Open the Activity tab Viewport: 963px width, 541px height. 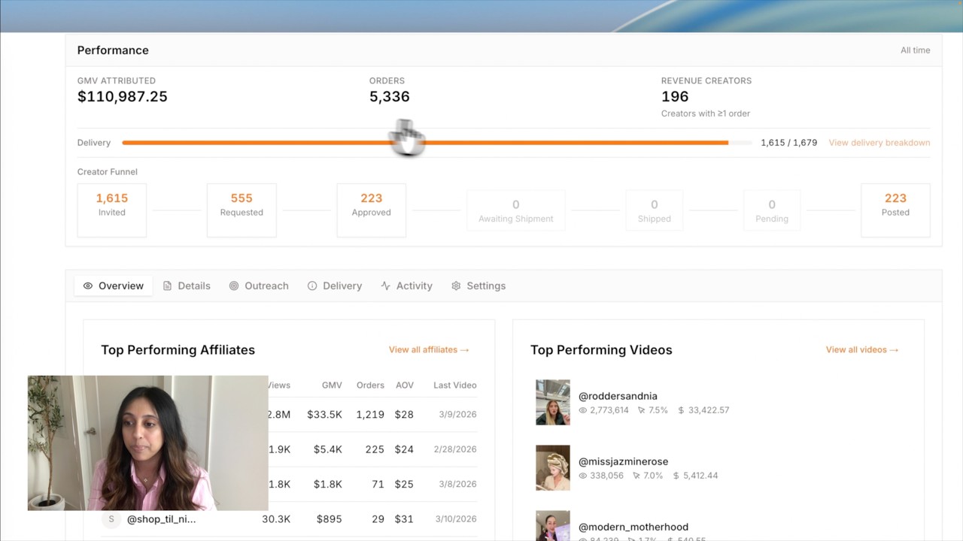point(406,286)
